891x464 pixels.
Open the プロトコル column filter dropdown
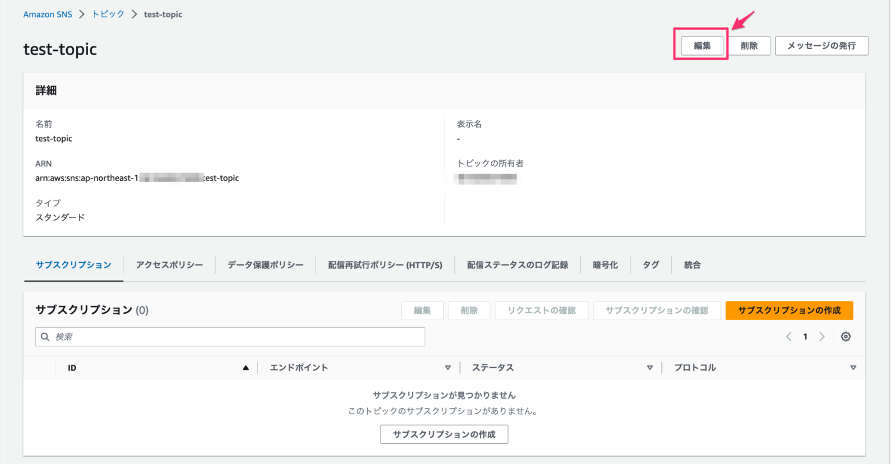click(x=853, y=367)
